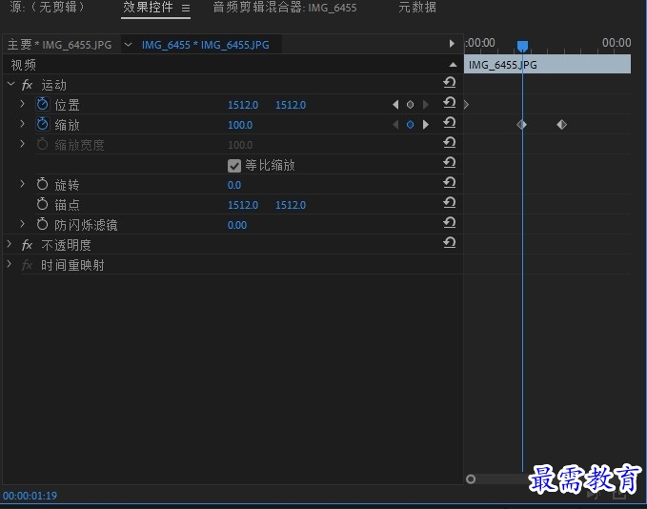Select the 效果控件 tab
647x509 pixels.
(148, 7)
